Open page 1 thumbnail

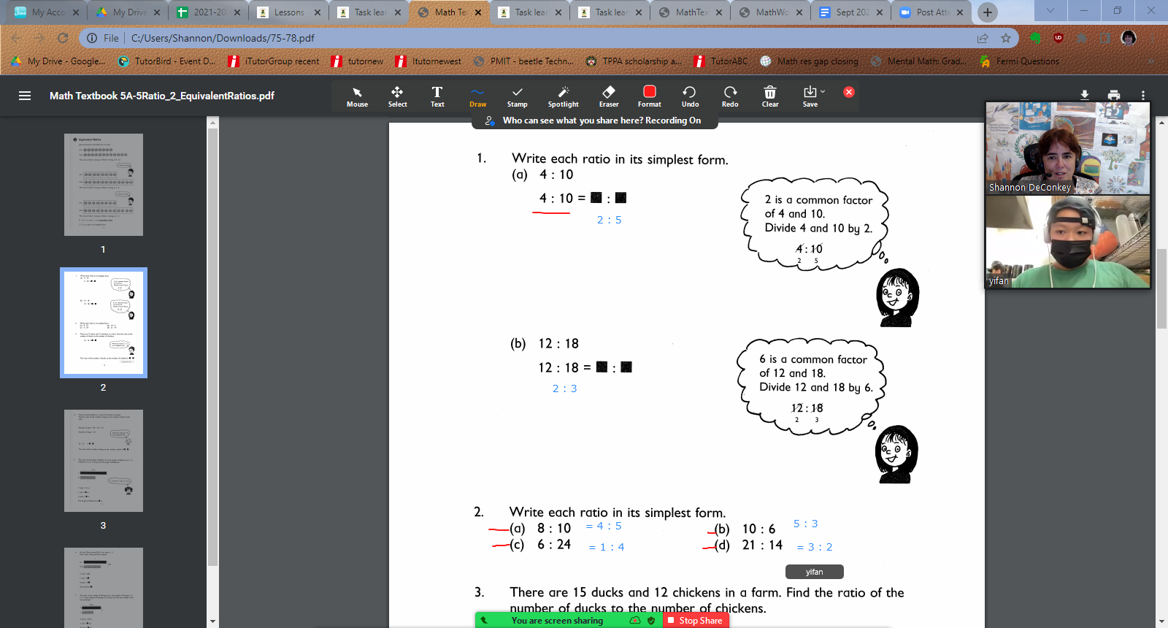pos(104,185)
